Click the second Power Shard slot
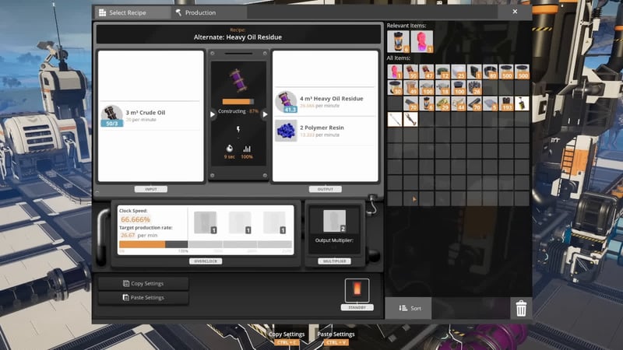 [x=240, y=222]
